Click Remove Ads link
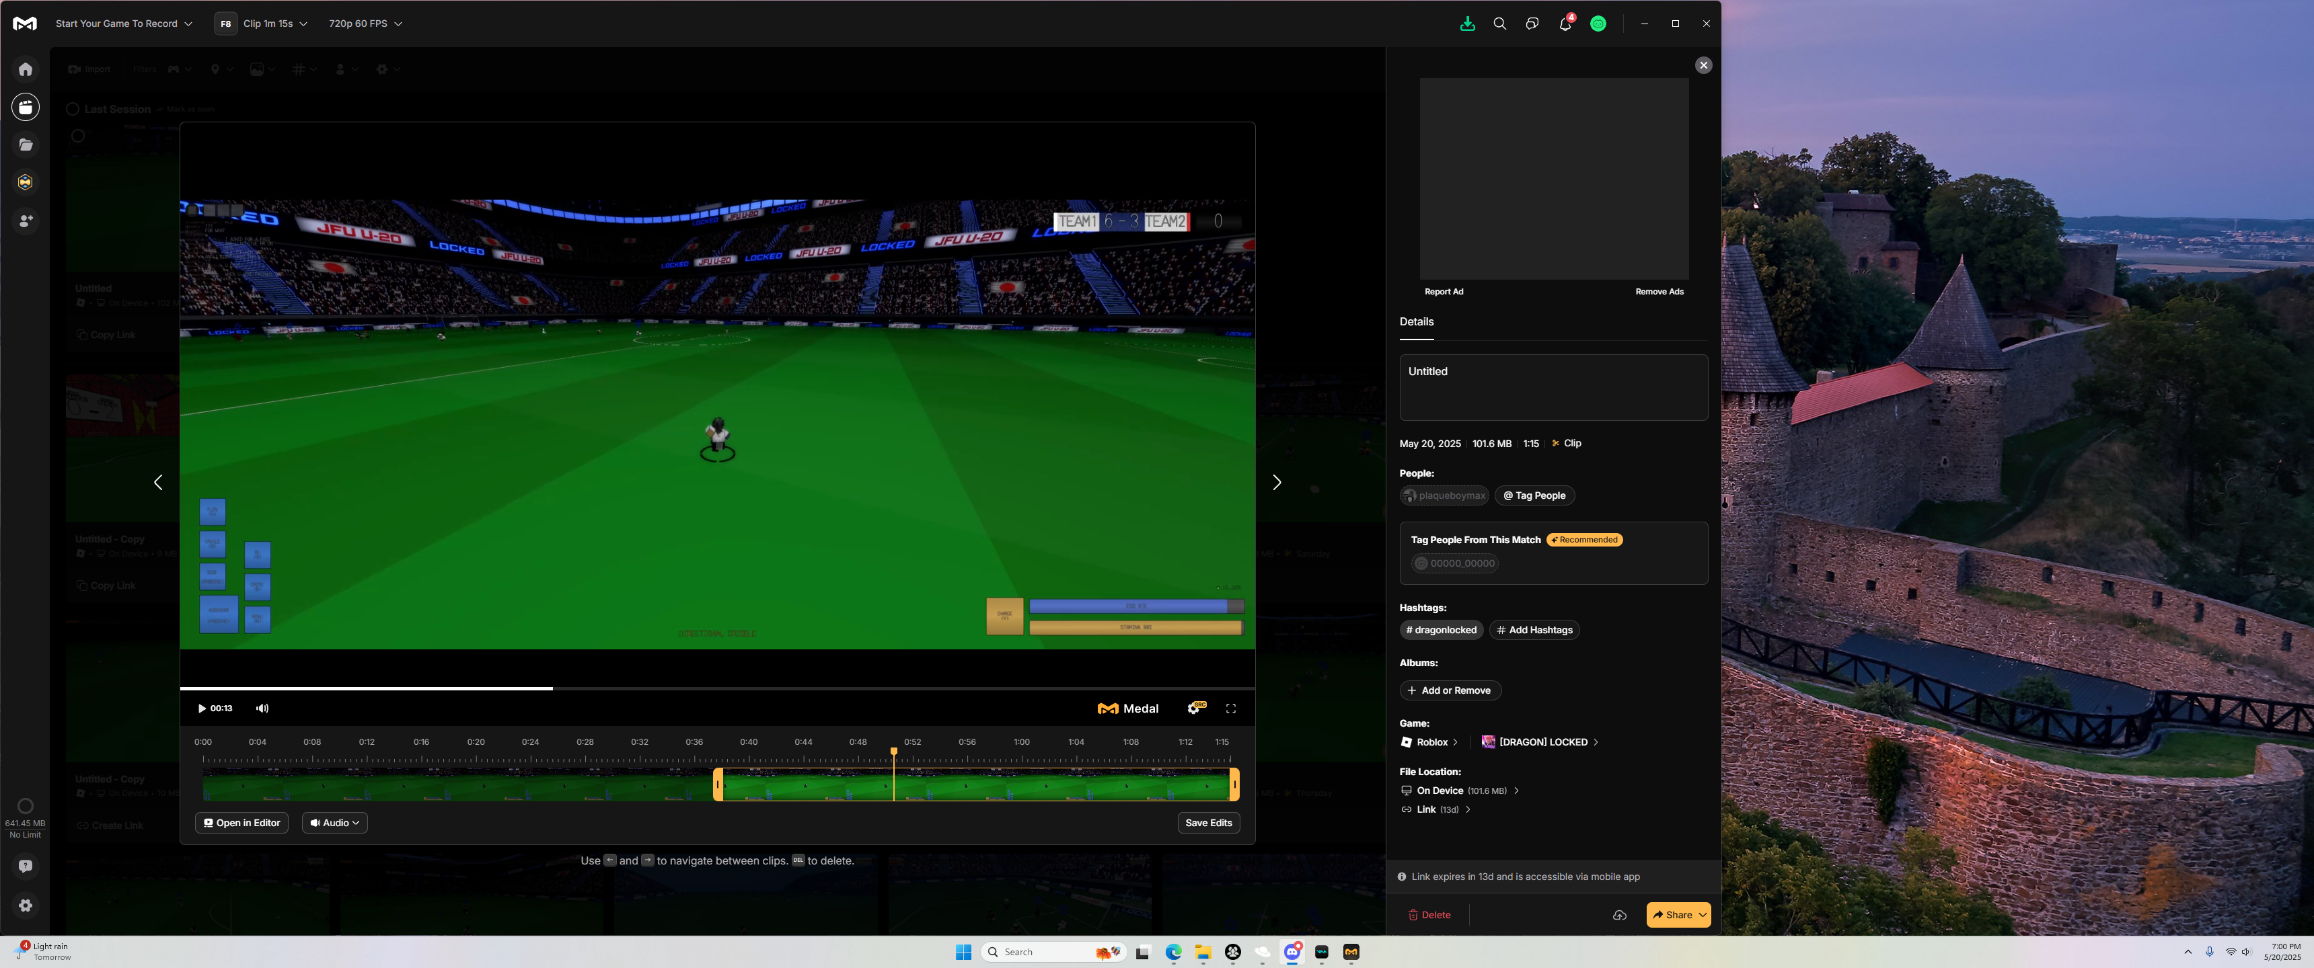Viewport: 2314px width, 968px height. point(1659,292)
